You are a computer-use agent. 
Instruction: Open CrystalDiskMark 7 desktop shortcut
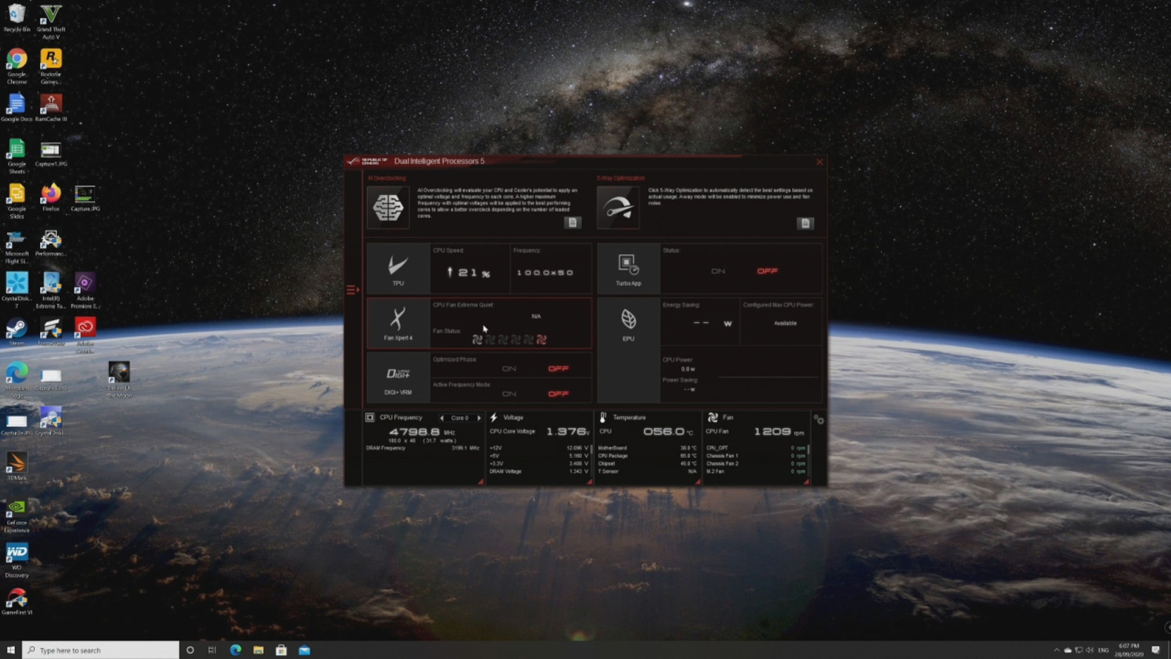coord(16,291)
